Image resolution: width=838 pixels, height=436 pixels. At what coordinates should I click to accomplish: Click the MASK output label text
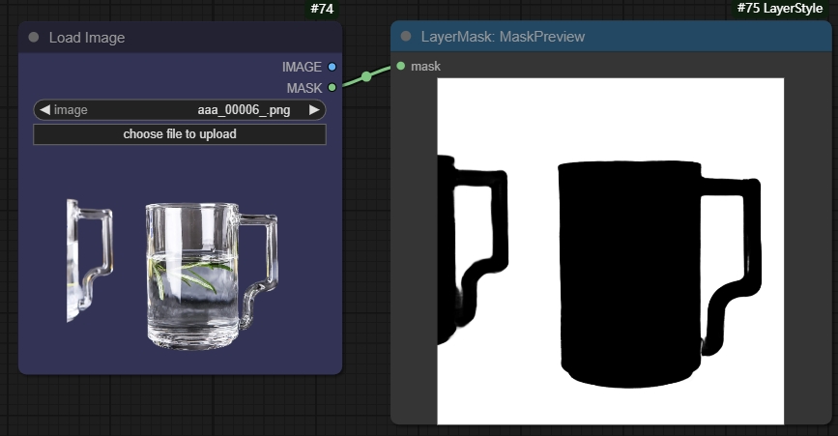pos(303,87)
